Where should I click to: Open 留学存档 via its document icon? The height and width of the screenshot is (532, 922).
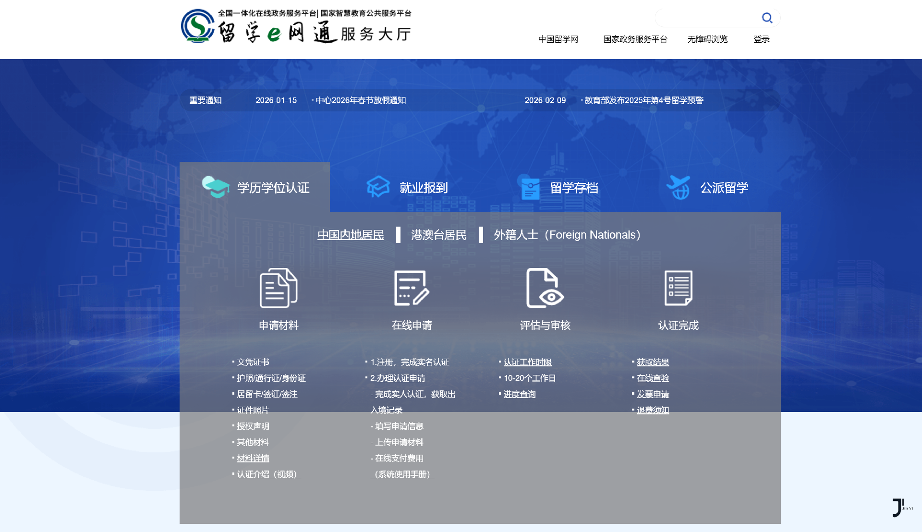[x=529, y=187]
